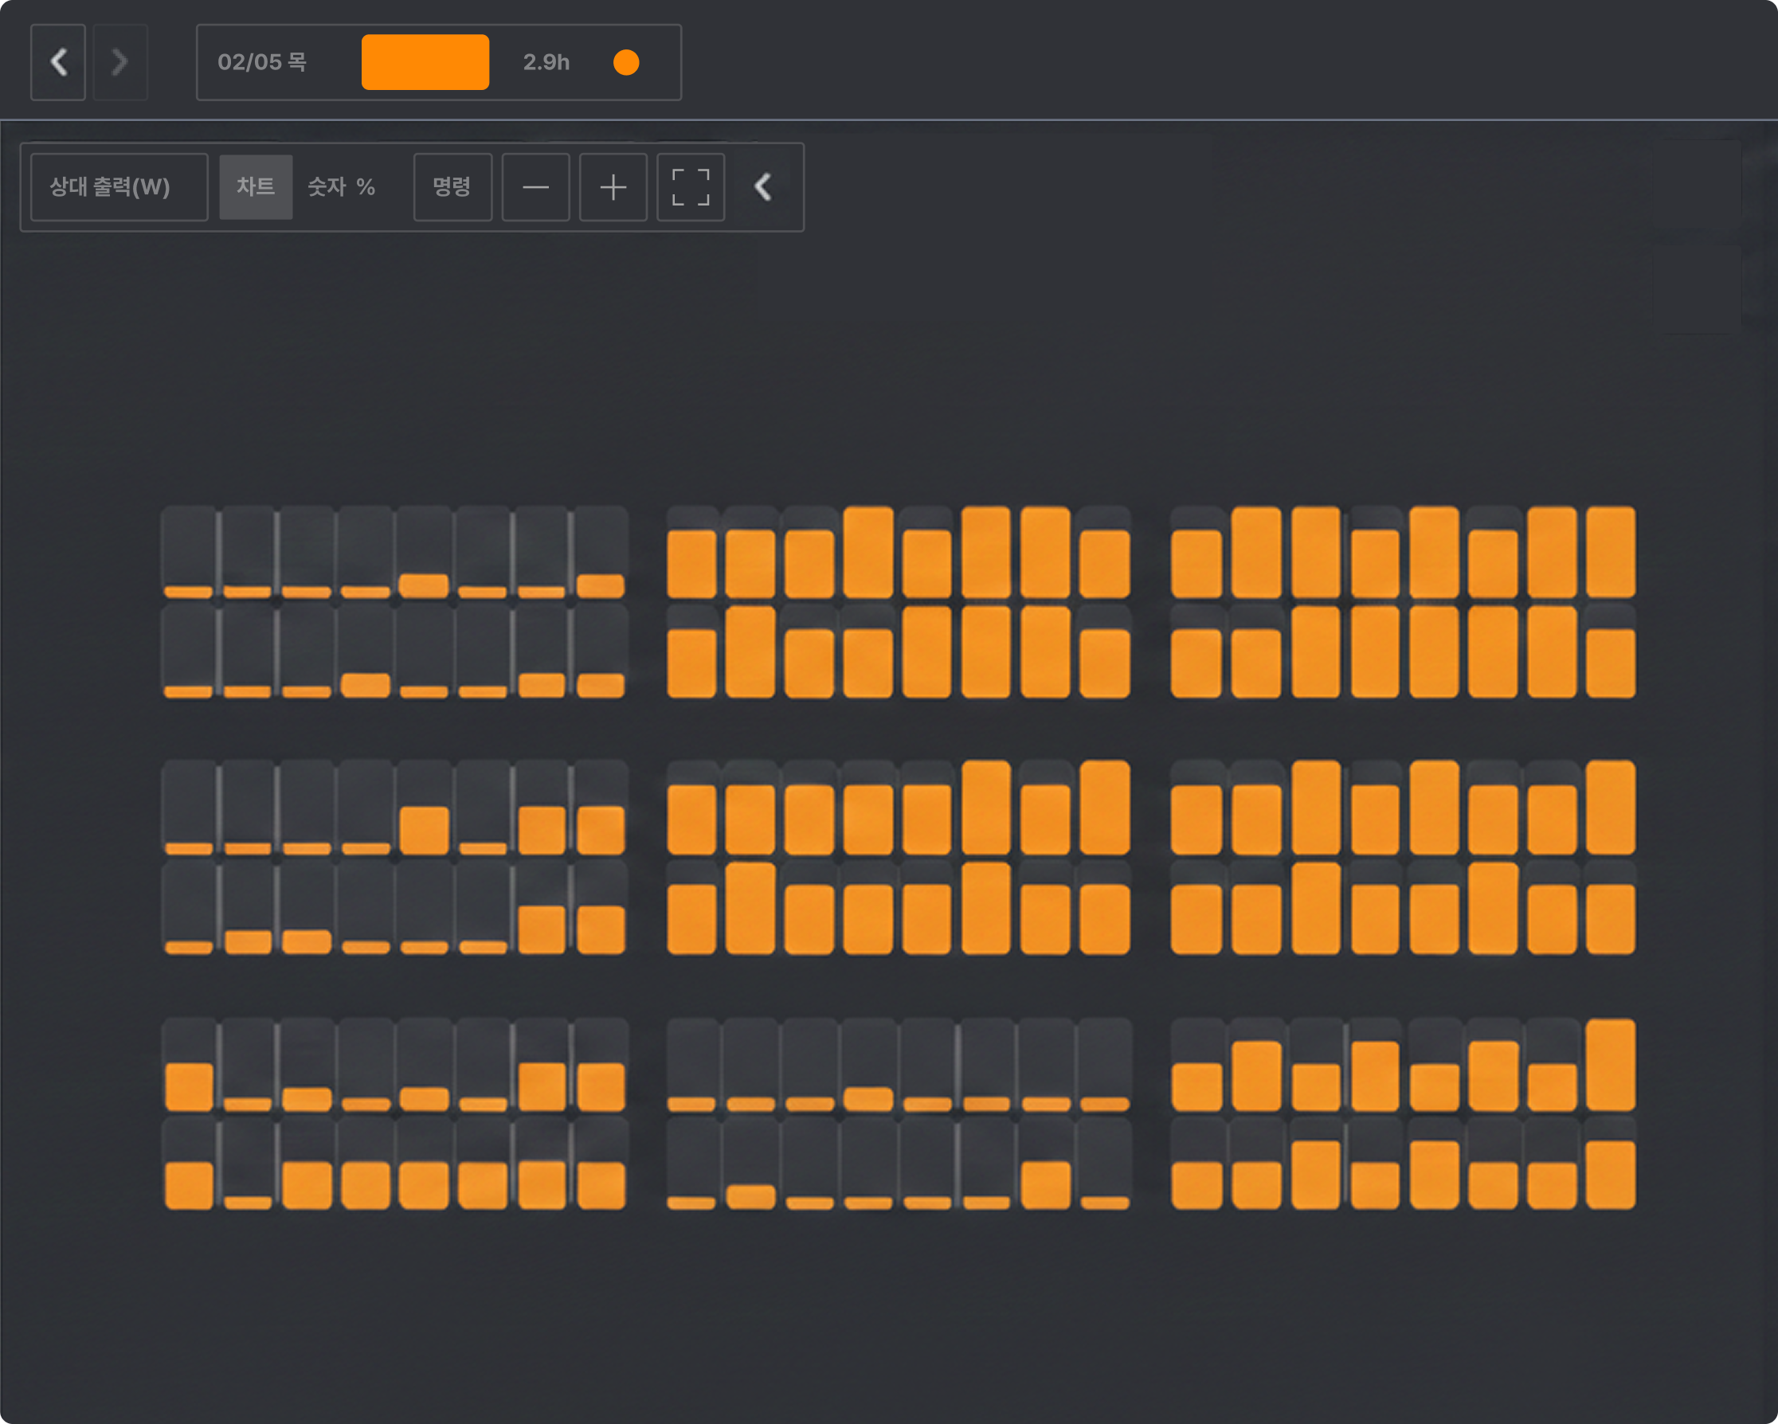Image resolution: width=1778 pixels, height=1424 pixels.
Task: Click the plus zoom-in button
Action: click(613, 187)
